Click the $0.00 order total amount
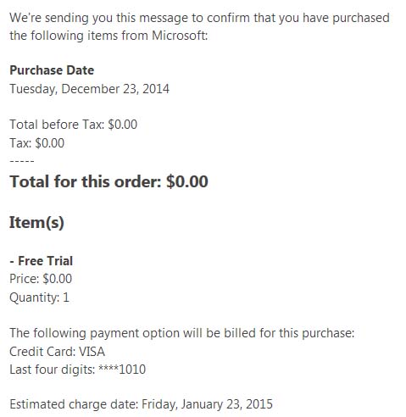The image size is (406, 417). [187, 181]
